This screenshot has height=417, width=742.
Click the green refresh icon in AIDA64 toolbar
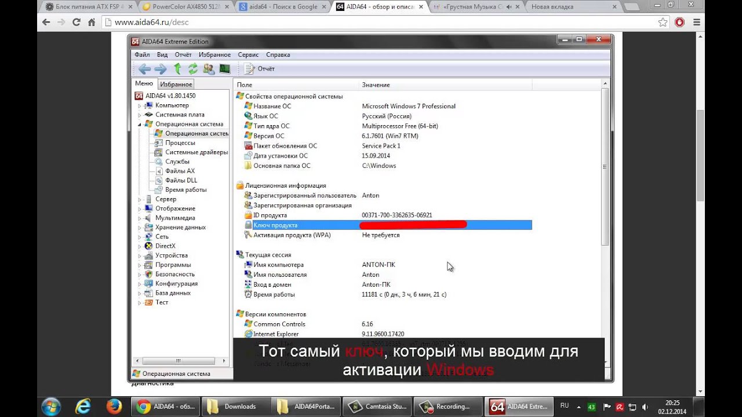pos(193,69)
